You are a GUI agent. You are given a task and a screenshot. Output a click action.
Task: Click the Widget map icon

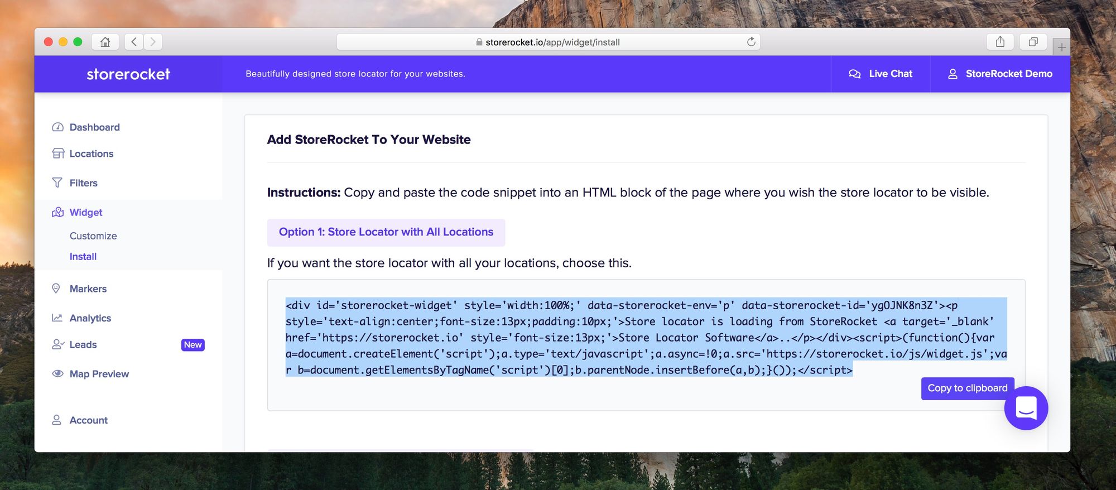pyautogui.click(x=57, y=212)
